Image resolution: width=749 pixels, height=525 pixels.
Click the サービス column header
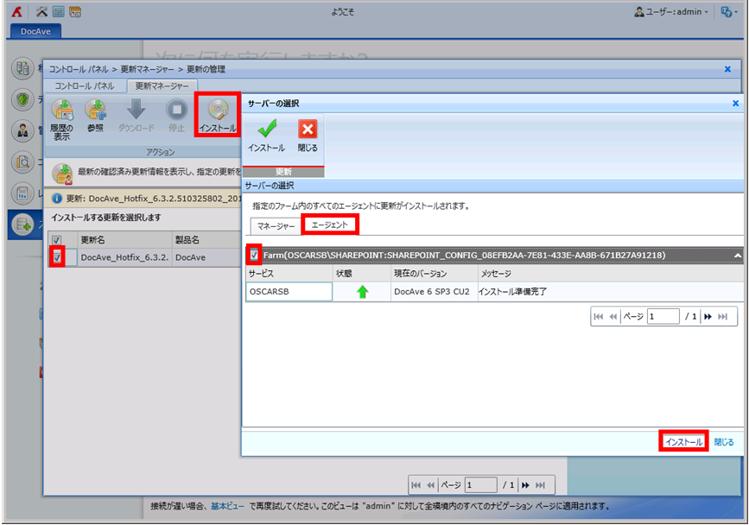(x=289, y=274)
